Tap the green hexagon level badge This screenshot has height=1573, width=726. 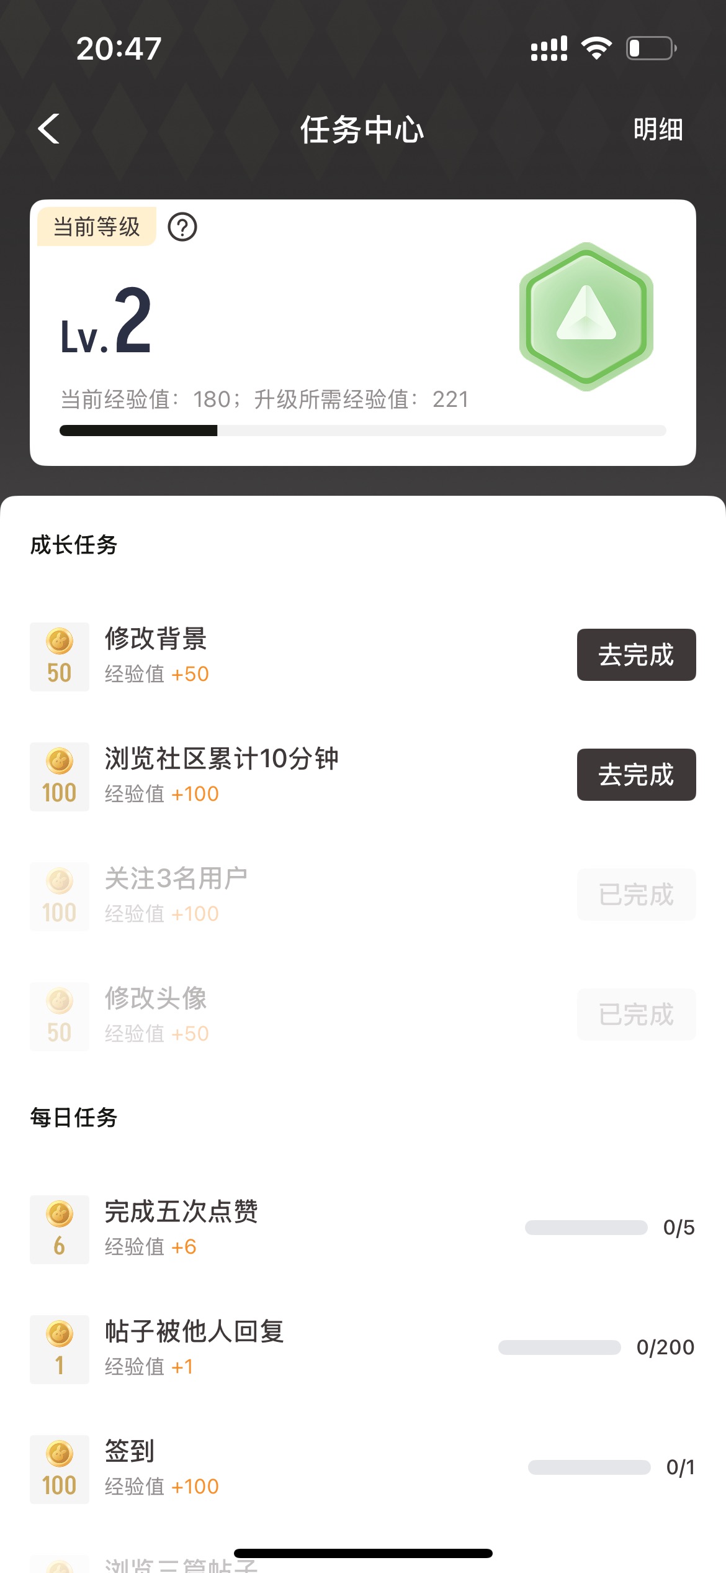pyautogui.click(x=586, y=317)
